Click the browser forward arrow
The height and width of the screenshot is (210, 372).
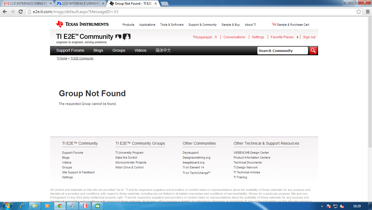pyautogui.click(x=13, y=12)
